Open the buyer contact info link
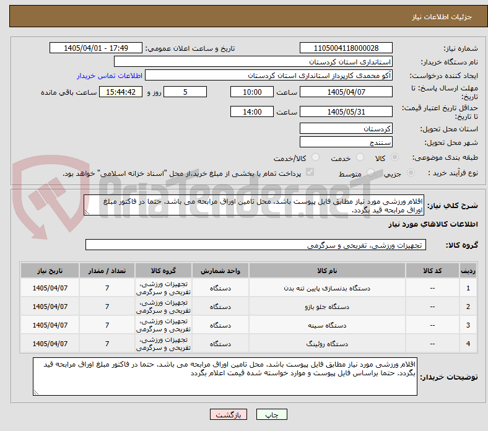488x431 pixels. (110, 76)
